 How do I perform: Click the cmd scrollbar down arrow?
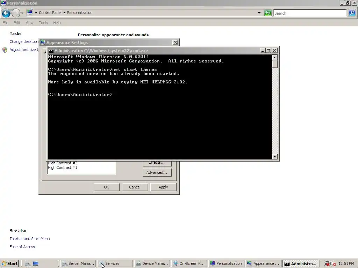tap(275, 157)
